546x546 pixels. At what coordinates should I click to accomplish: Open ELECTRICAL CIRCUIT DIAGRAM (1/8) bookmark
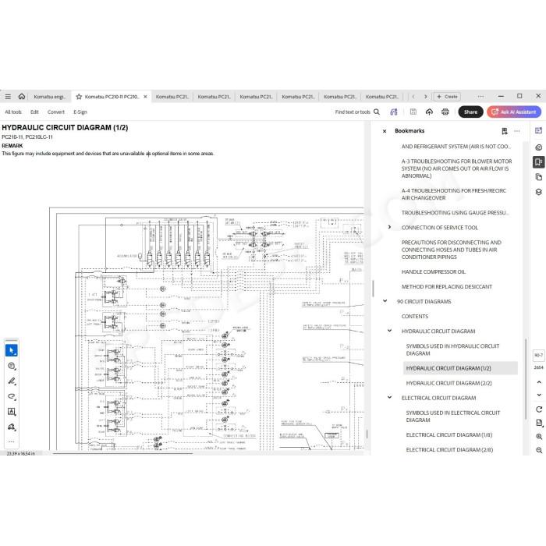pos(448,435)
